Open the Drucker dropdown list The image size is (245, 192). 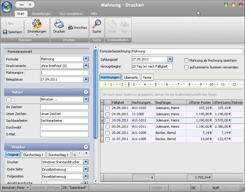(86, 162)
